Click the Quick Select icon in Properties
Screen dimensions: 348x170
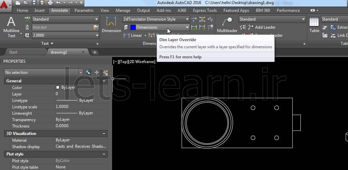pyautogui.click(x=106, y=72)
